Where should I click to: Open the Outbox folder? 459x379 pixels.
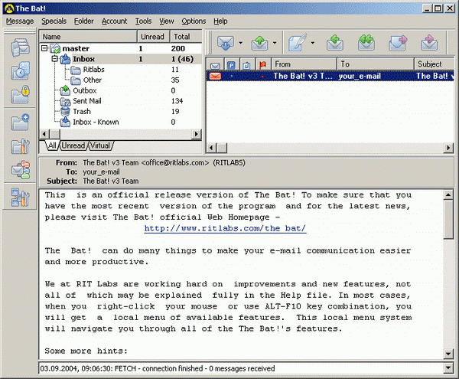(85, 90)
